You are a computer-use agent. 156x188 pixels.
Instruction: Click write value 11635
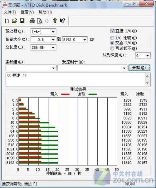(x=127, y=154)
